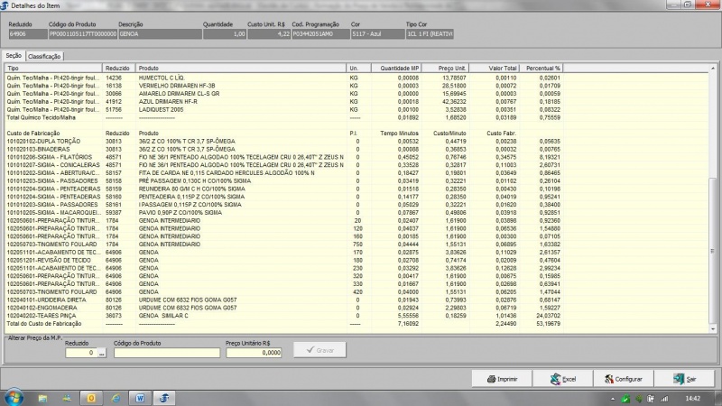Click the Gravar save button
The image size is (722, 406).
pos(319,350)
